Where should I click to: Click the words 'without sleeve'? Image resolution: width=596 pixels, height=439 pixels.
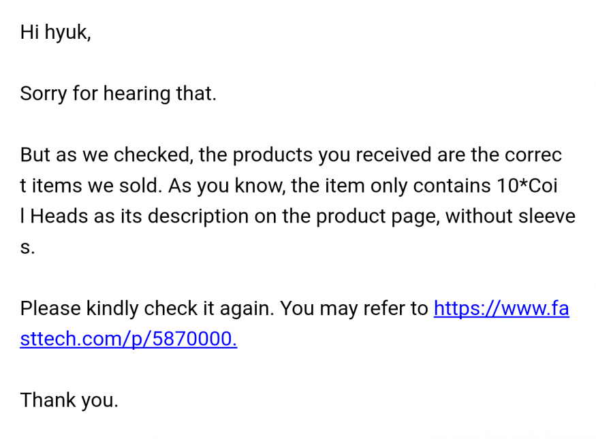(510, 216)
